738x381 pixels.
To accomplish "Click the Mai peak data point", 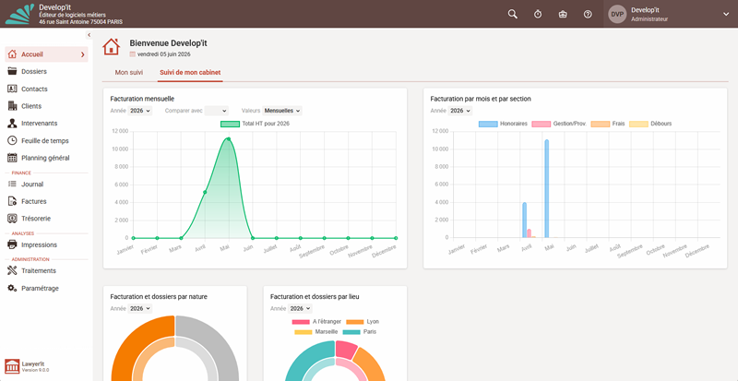I will (229, 139).
